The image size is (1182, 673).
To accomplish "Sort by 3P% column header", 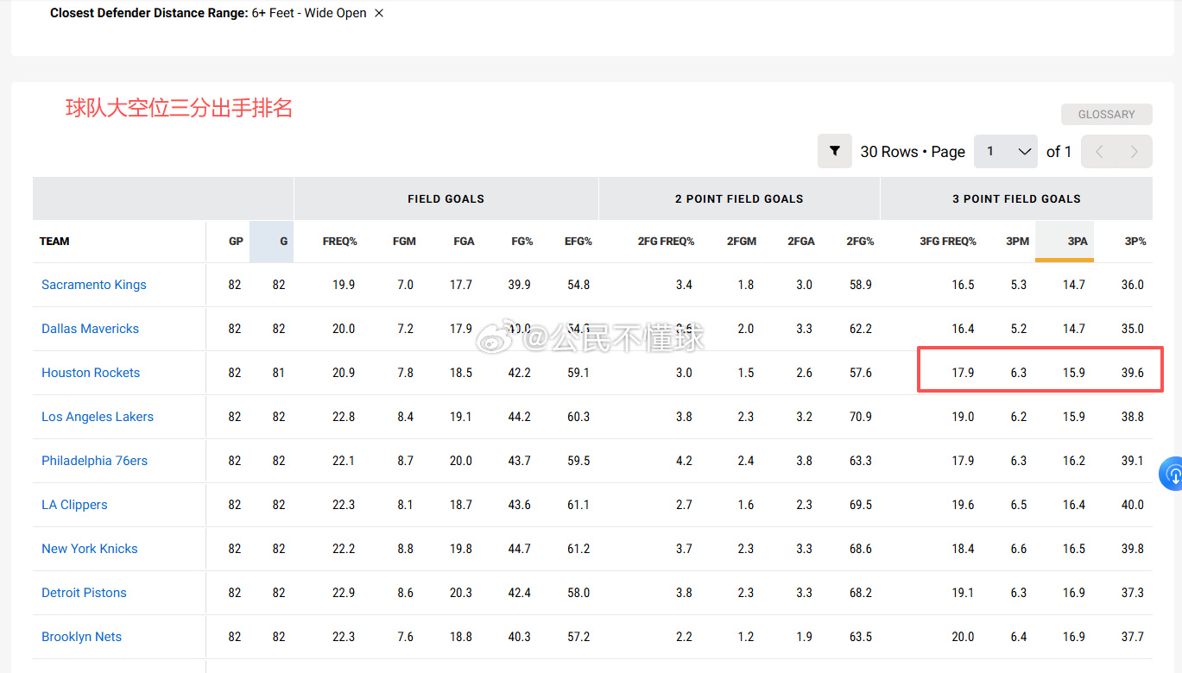I will pos(1135,242).
